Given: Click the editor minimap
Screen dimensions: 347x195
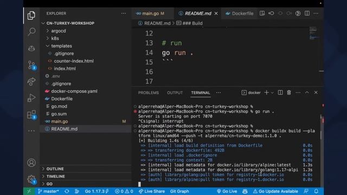Looking at the screenshot, I should point(313,33).
